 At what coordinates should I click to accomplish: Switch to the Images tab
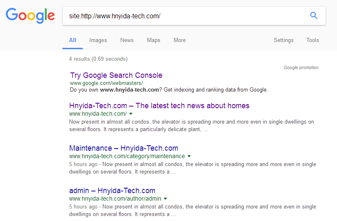[98, 40]
